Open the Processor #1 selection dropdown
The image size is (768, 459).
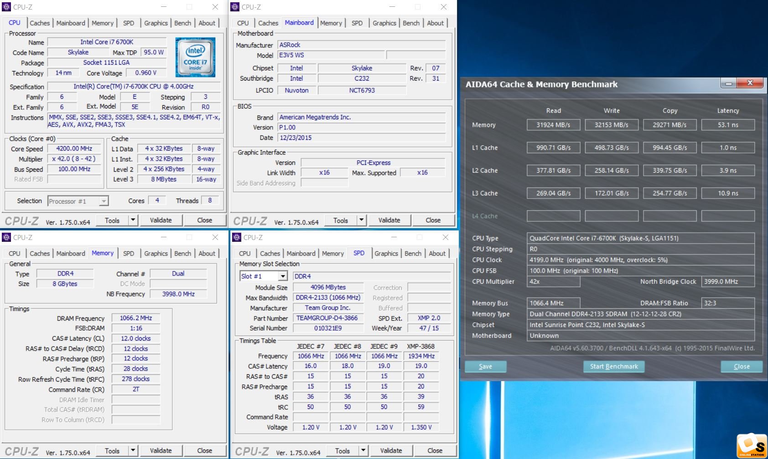(x=104, y=201)
